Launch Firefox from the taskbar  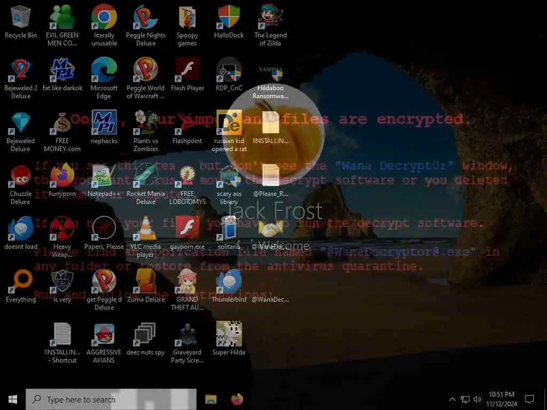237,399
